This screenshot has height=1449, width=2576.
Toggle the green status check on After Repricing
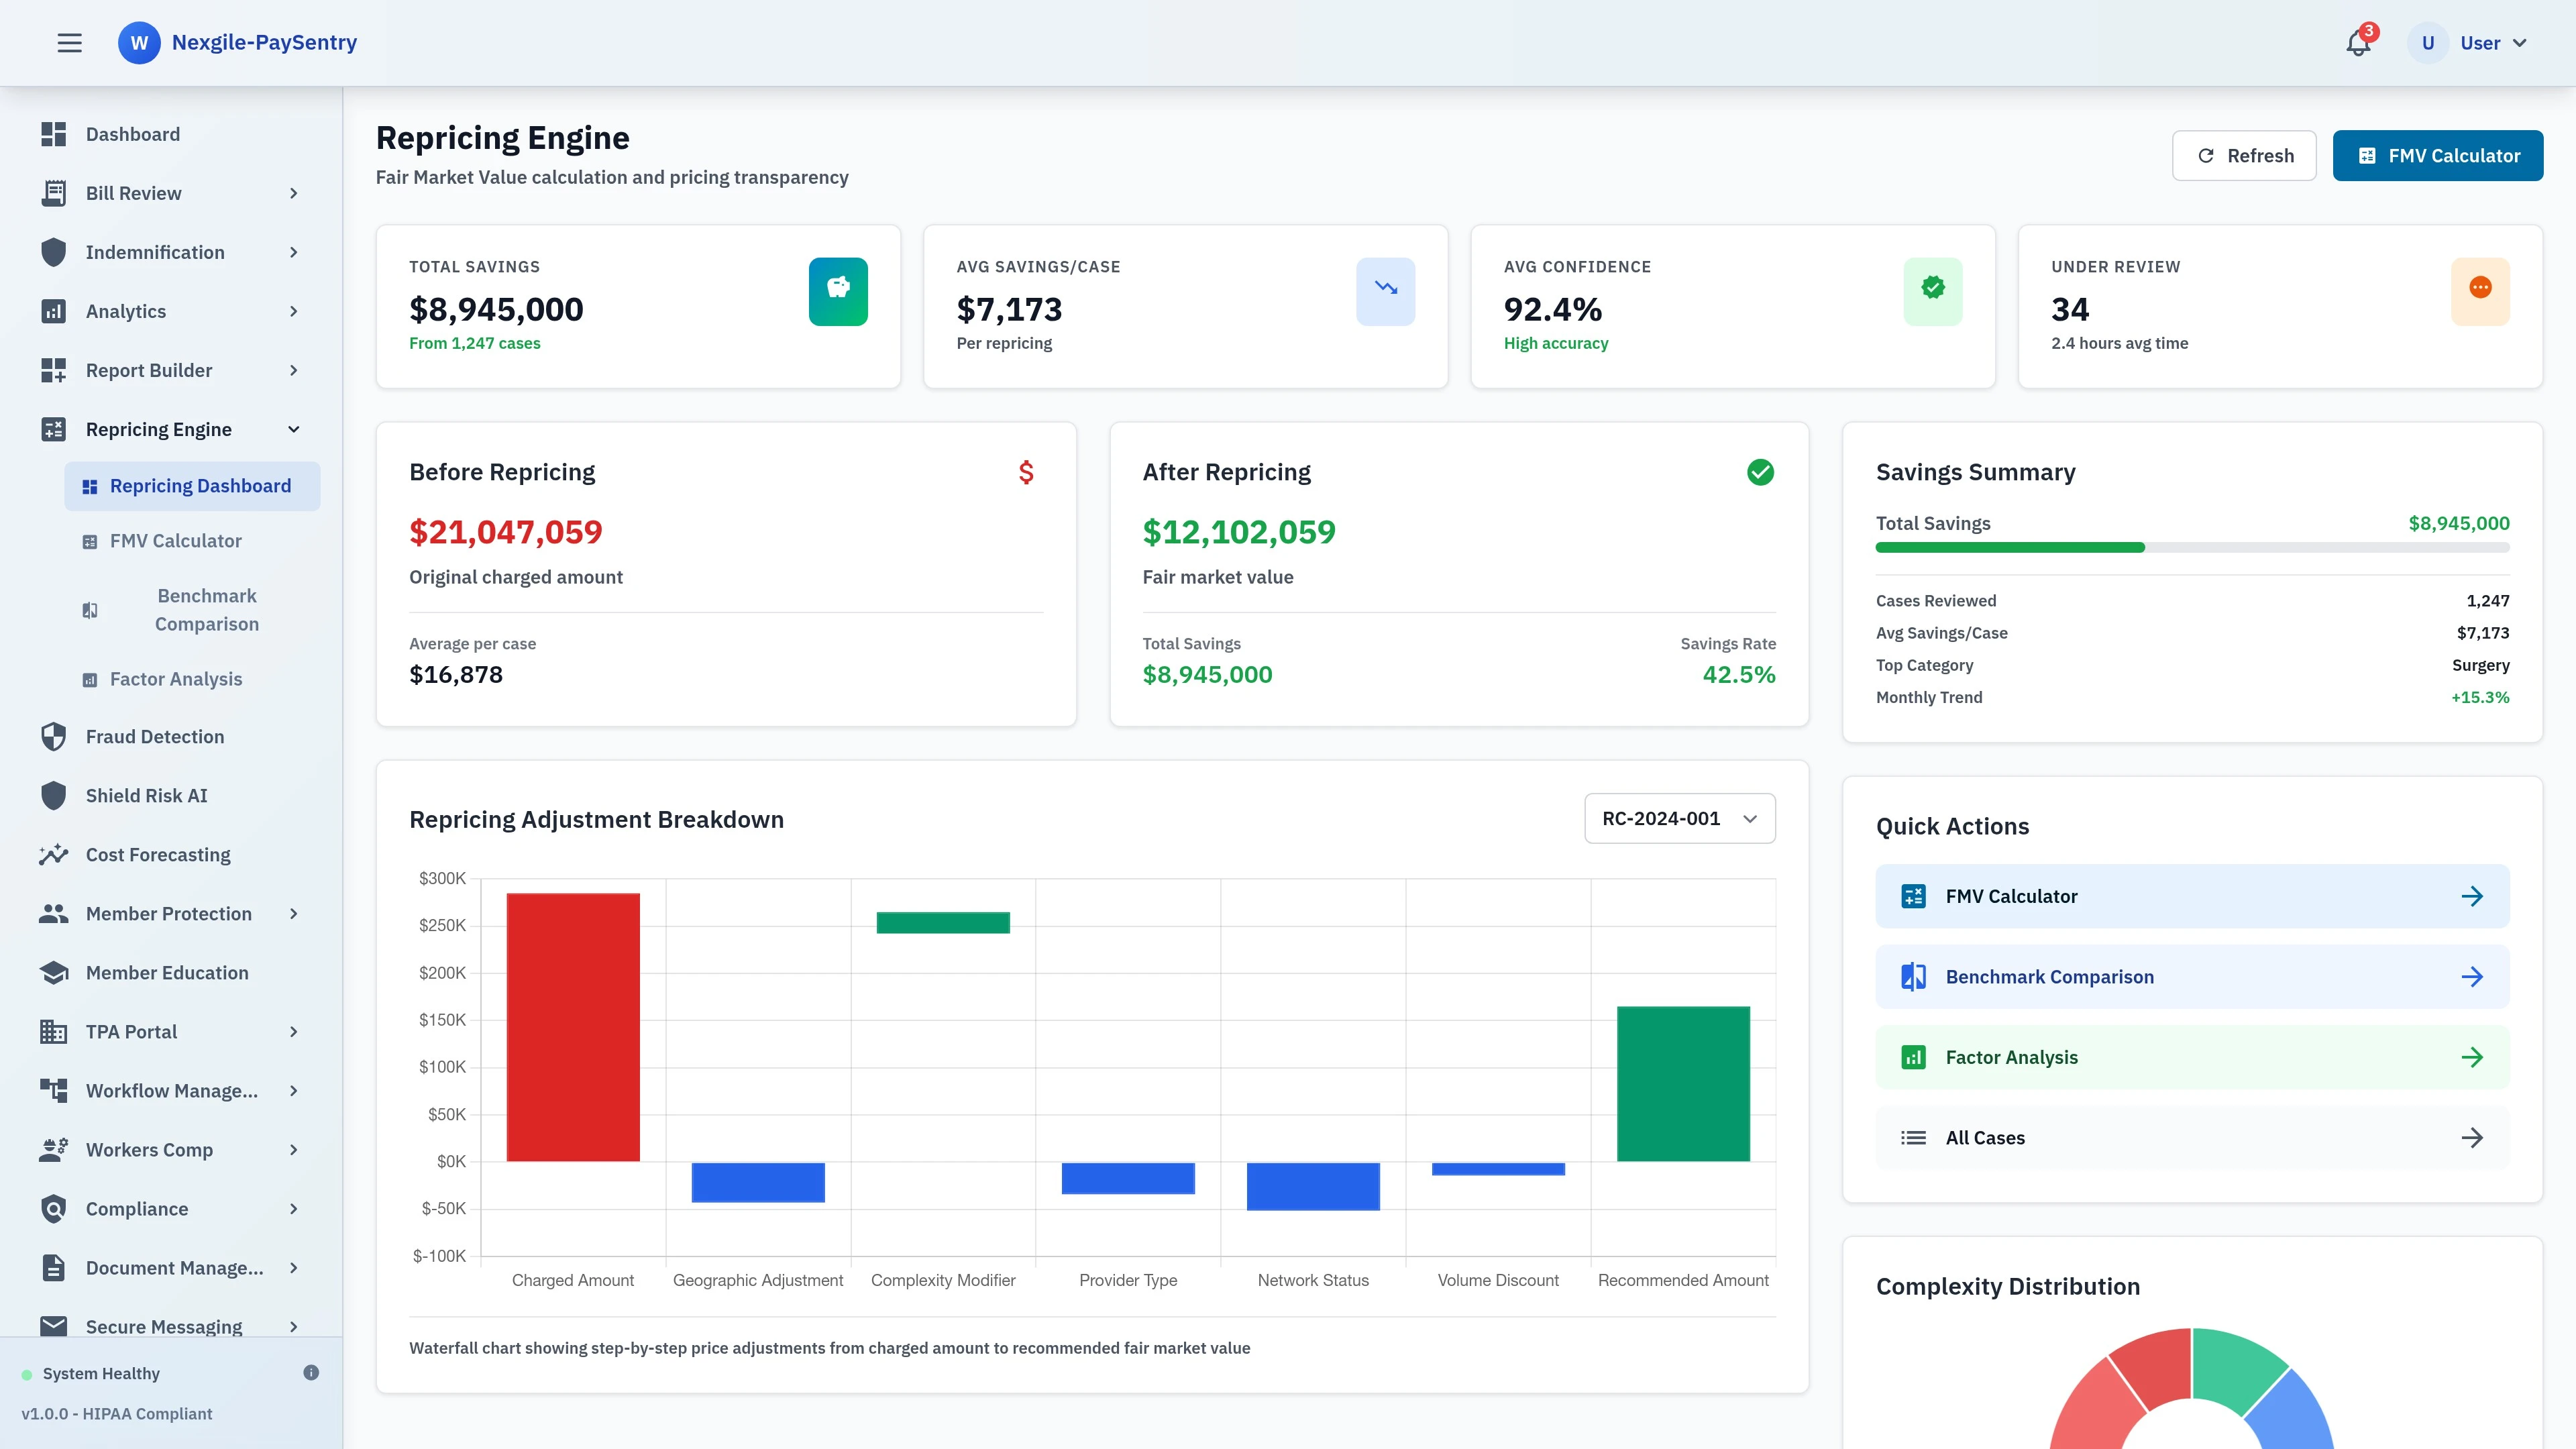(x=1761, y=472)
